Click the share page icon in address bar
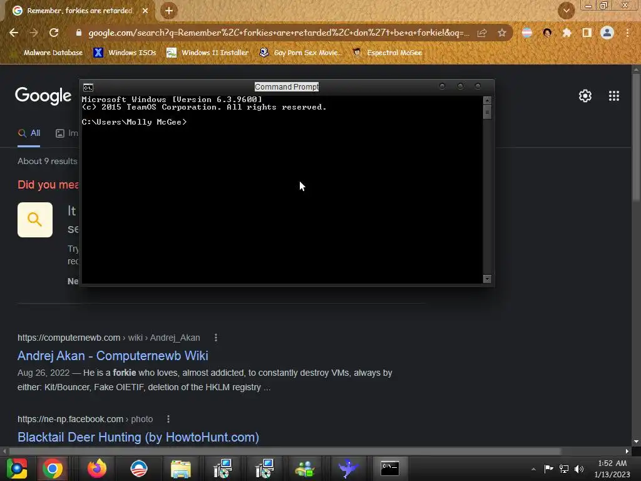This screenshot has width=641, height=481. [x=482, y=33]
